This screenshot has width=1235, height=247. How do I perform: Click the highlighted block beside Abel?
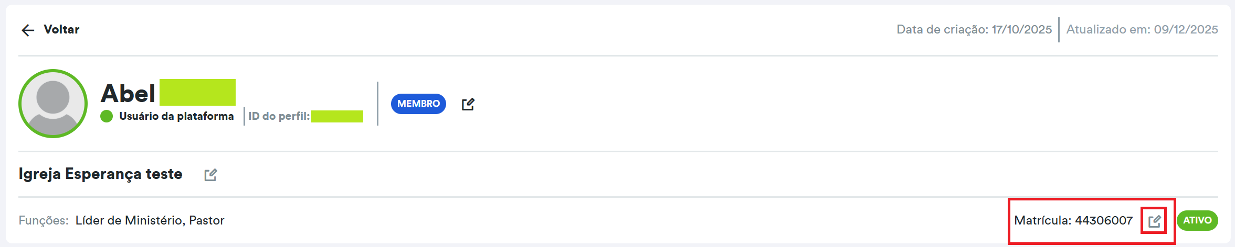coord(197,92)
